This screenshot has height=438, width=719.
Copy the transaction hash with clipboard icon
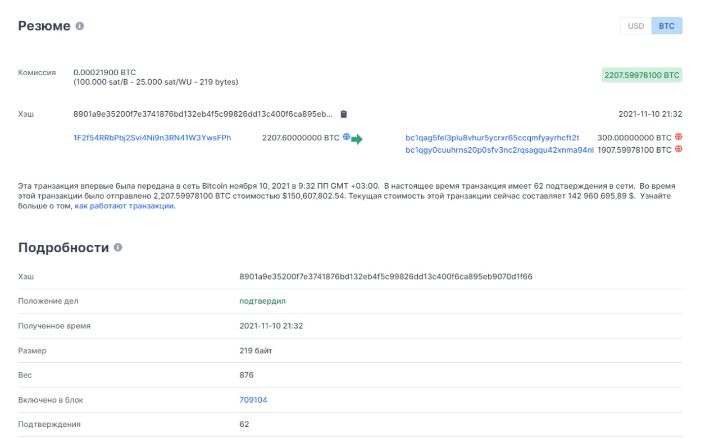point(344,114)
